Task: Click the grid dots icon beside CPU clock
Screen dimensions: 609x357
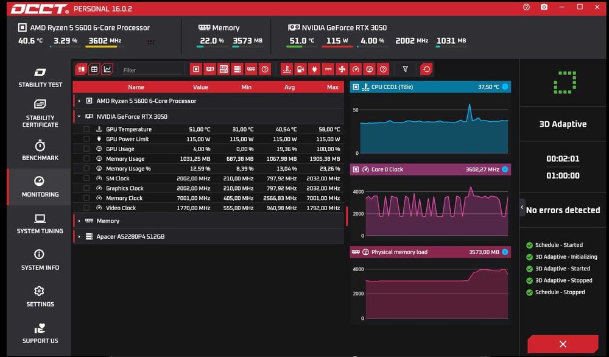Action: tap(151, 43)
